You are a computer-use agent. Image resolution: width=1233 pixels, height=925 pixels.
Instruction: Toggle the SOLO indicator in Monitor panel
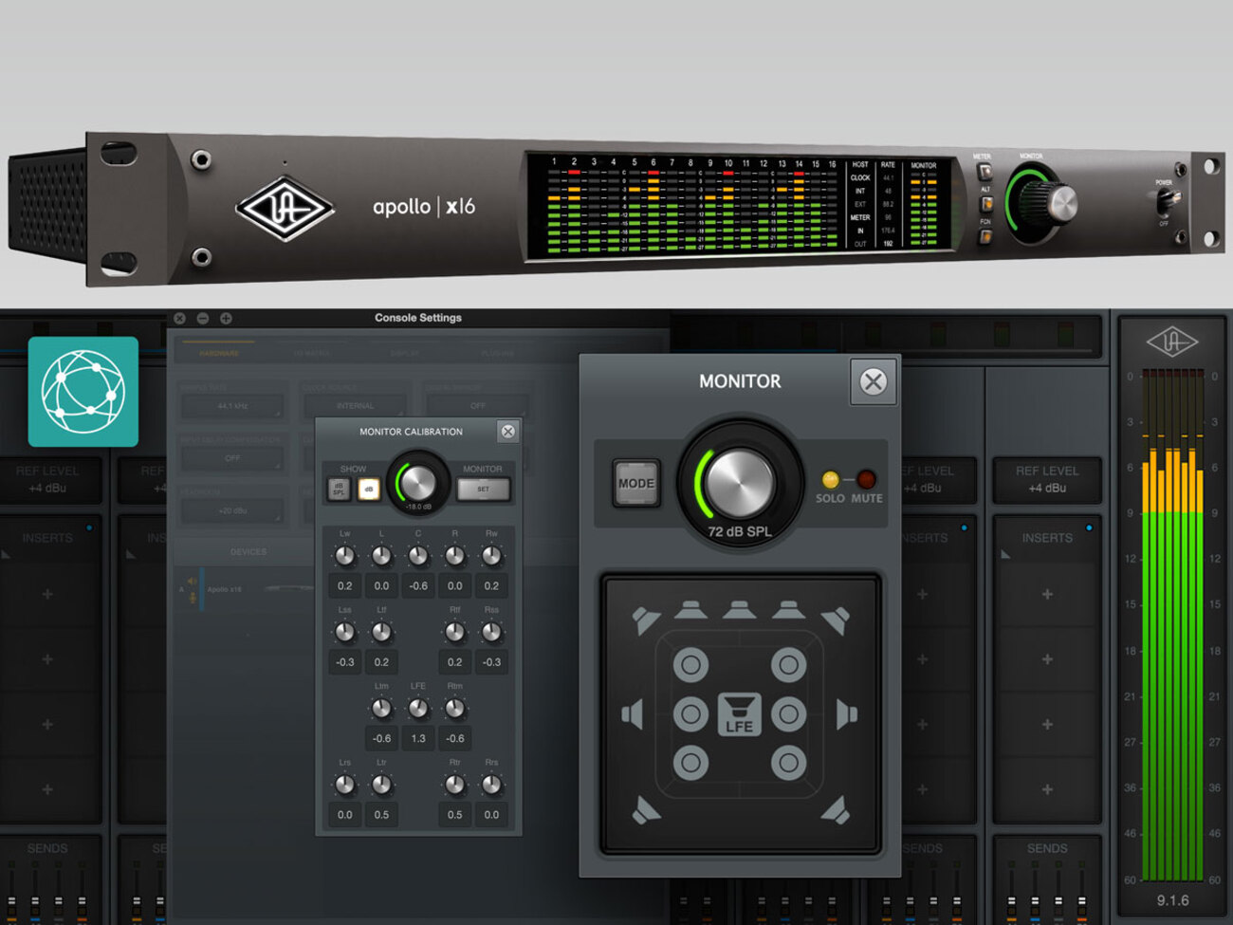tap(830, 480)
